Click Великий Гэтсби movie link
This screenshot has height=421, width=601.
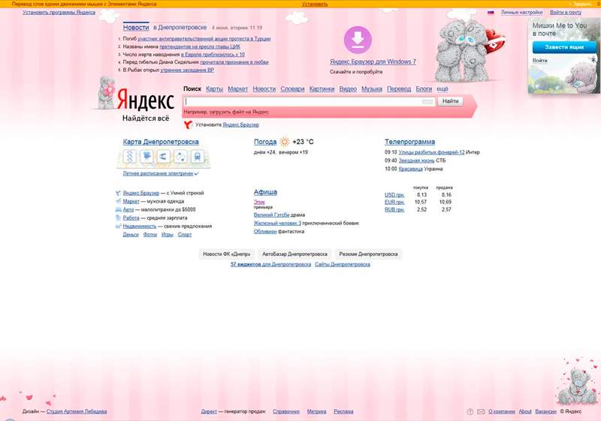pyautogui.click(x=271, y=215)
